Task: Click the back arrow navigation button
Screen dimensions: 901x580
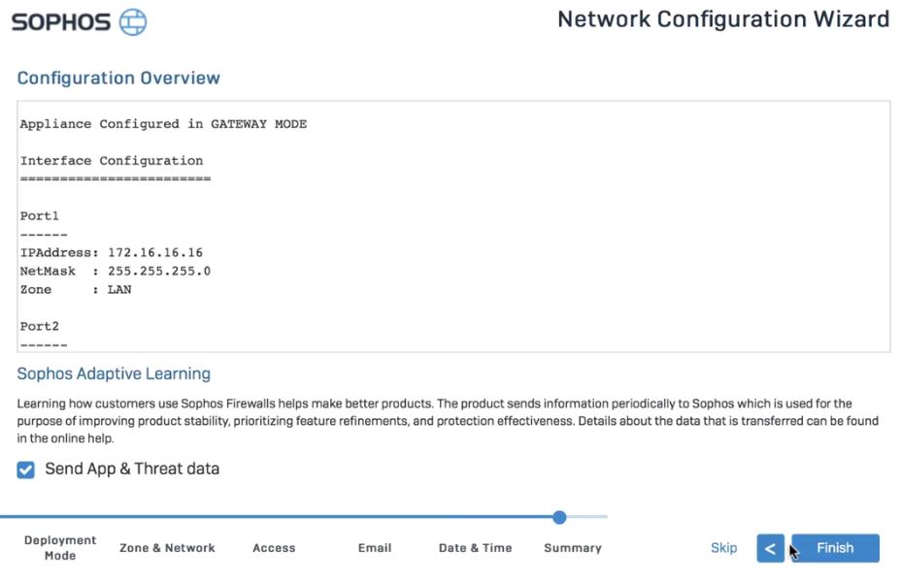Action: click(x=770, y=548)
